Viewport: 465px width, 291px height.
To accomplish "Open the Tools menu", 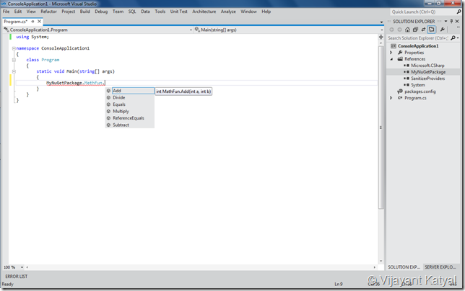I will point(160,12).
